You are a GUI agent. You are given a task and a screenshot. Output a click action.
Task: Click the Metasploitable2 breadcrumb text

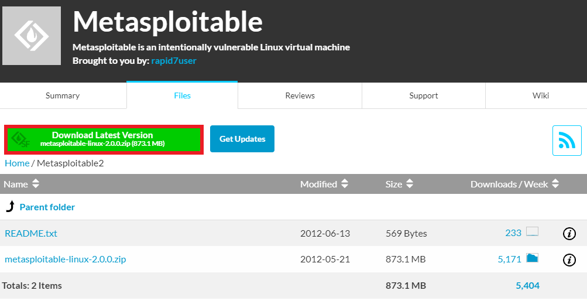pos(70,163)
